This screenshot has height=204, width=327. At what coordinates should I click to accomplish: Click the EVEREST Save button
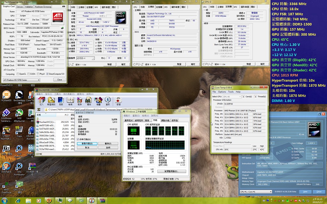point(305,192)
